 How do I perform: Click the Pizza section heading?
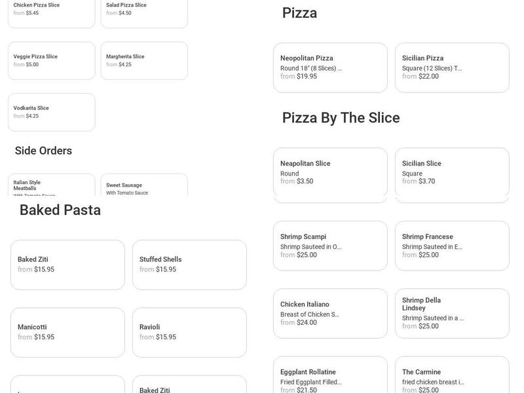coord(299,12)
